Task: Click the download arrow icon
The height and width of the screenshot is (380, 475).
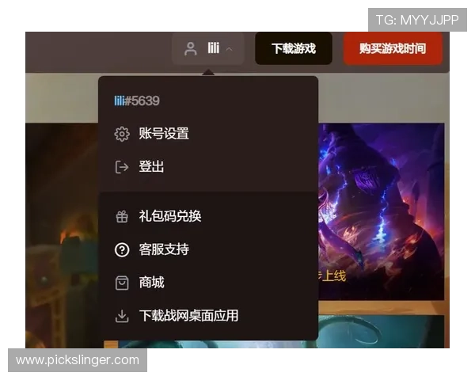Action: (x=122, y=316)
